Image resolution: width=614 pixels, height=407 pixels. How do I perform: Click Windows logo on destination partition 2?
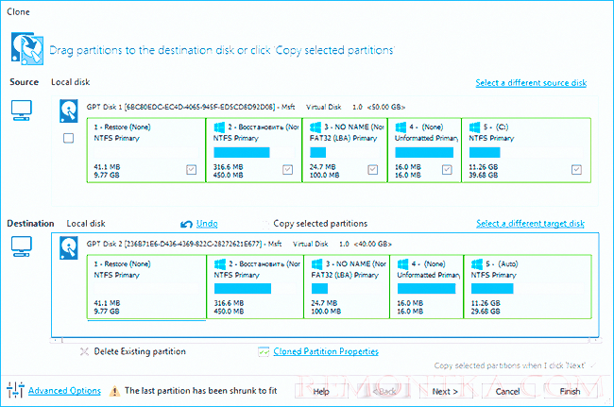220,263
